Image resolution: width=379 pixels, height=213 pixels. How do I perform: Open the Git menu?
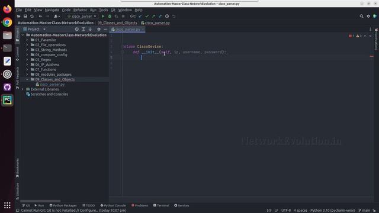pos(113,10)
